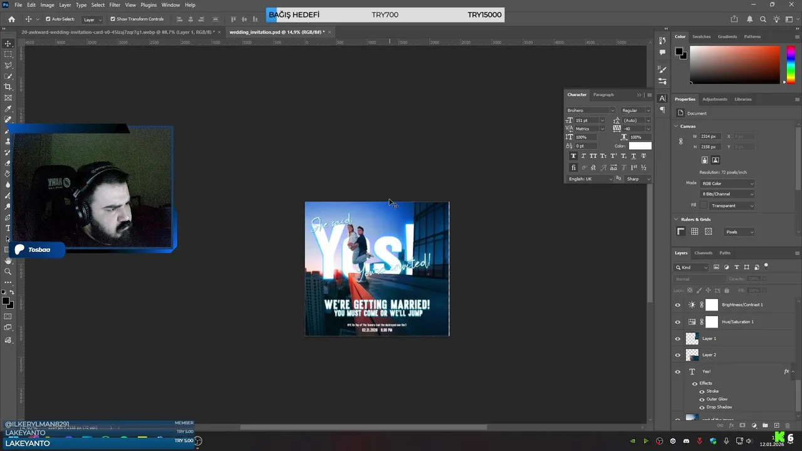802x451 pixels.
Task: Open the Transparent fill dropdown
Action: tap(732, 205)
